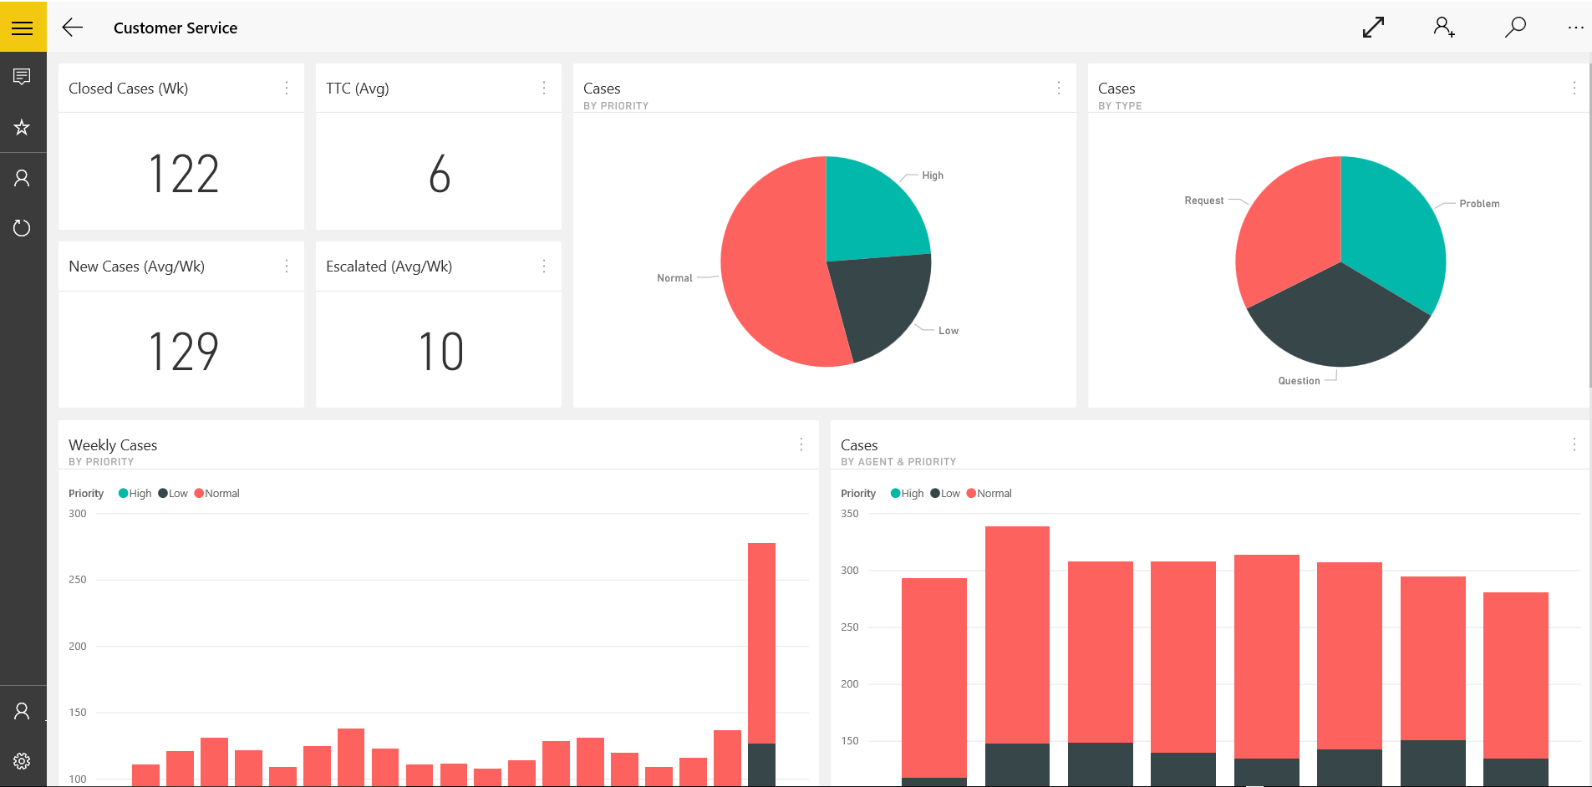Open search with the magnifier icon
Screen dimensions: 1592x787
(x=1515, y=28)
